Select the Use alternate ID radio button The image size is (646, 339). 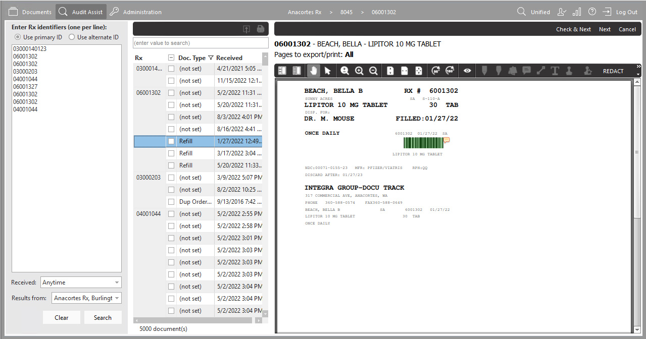(x=72, y=37)
